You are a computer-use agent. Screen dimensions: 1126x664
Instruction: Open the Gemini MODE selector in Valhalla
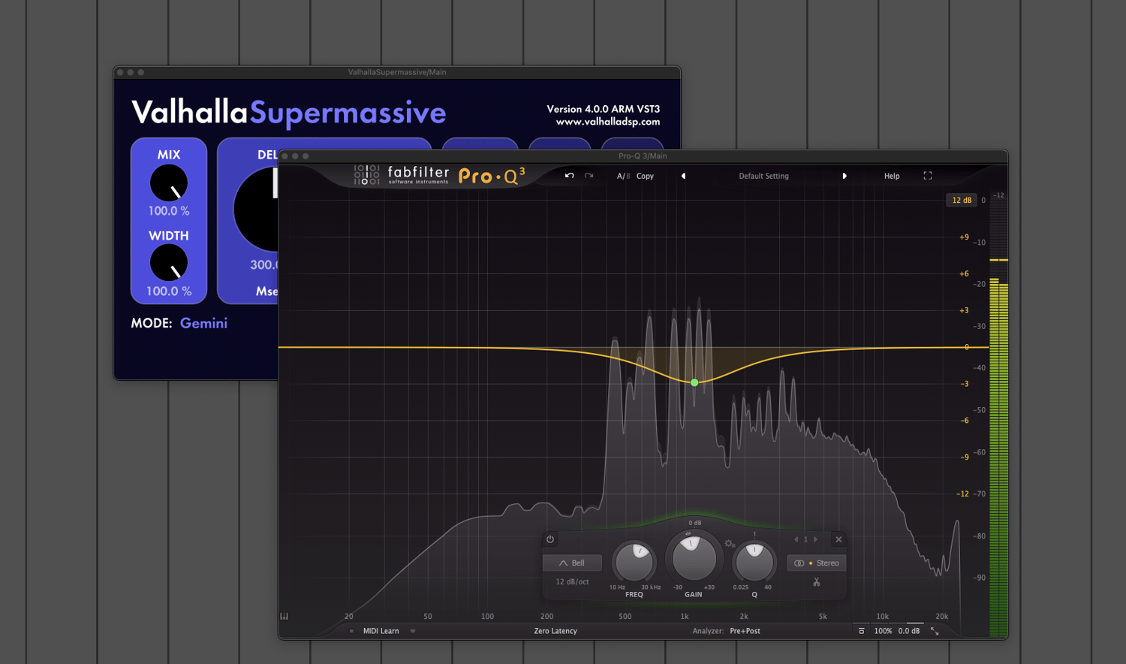pyautogui.click(x=203, y=323)
